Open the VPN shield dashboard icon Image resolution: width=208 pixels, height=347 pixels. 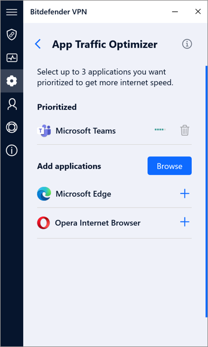[12, 35]
